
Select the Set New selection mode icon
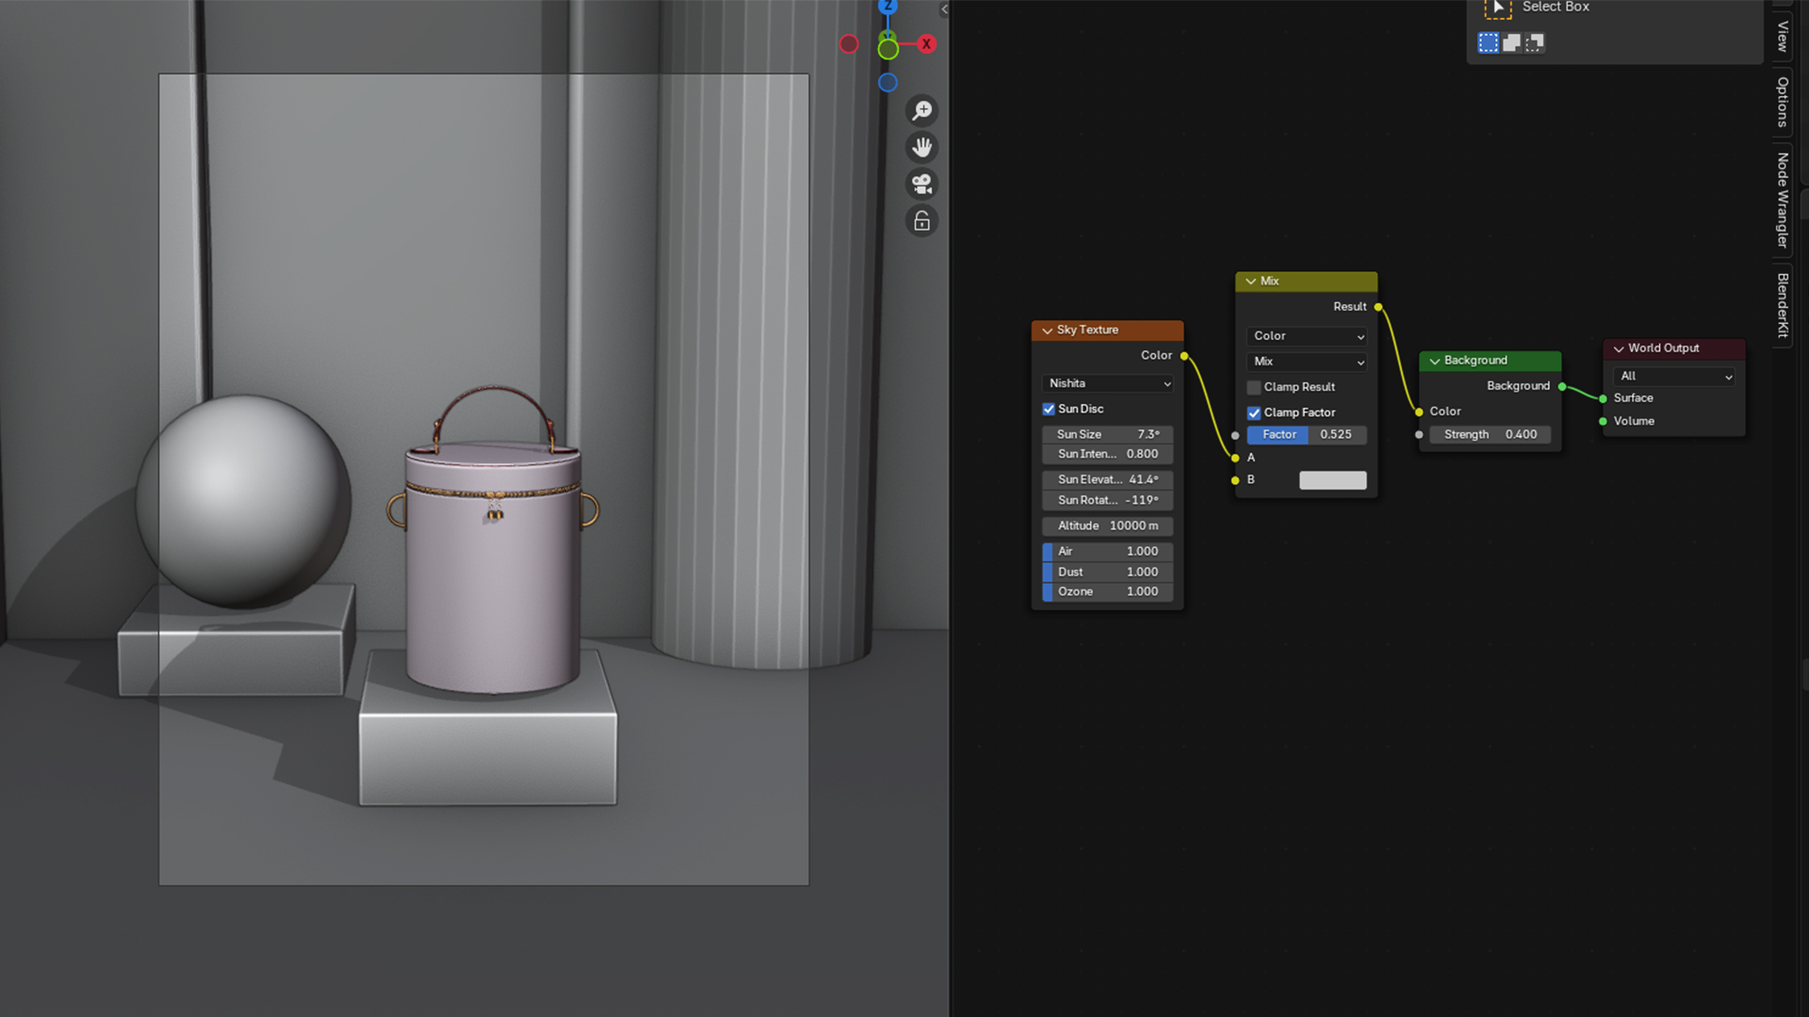[x=1488, y=43]
